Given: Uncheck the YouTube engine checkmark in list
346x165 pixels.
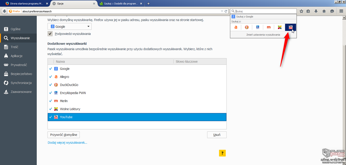Looking at the screenshot, I should tap(51, 117).
